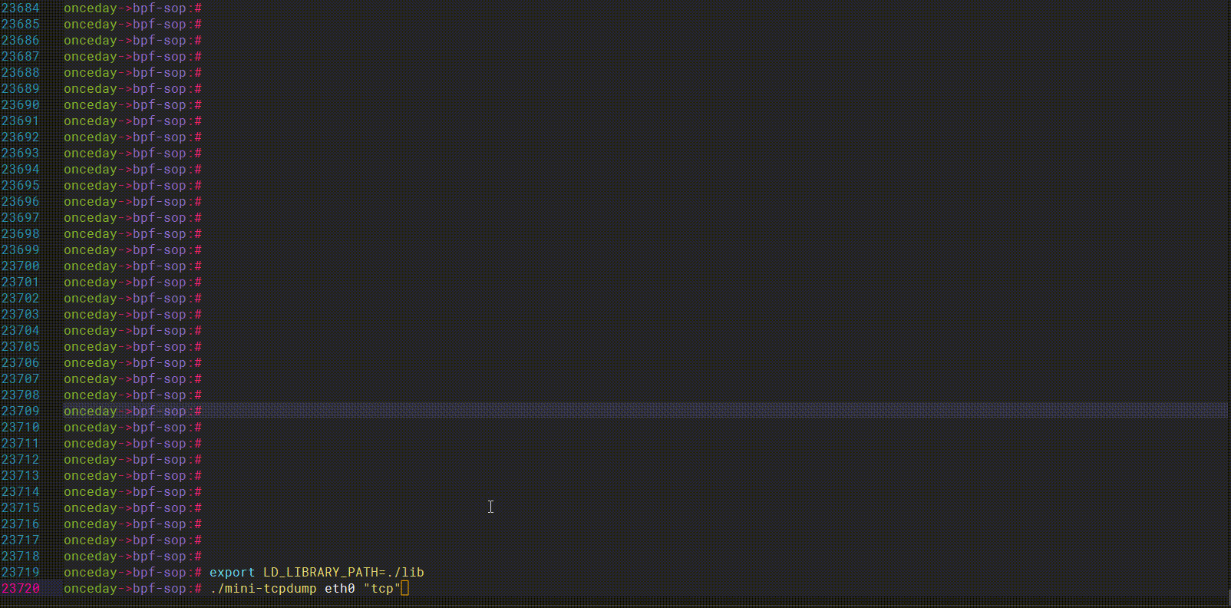
Task: Click the prompt on line 23720
Action: [x=133, y=589]
